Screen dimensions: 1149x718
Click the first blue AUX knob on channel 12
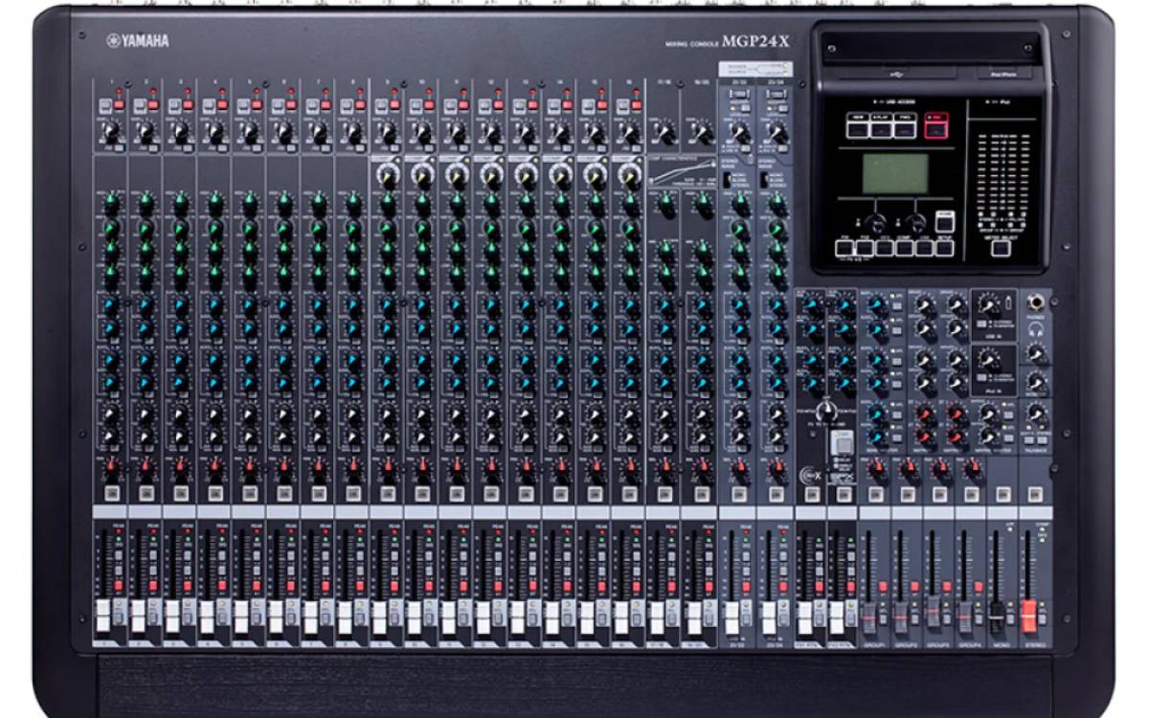(491, 306)
